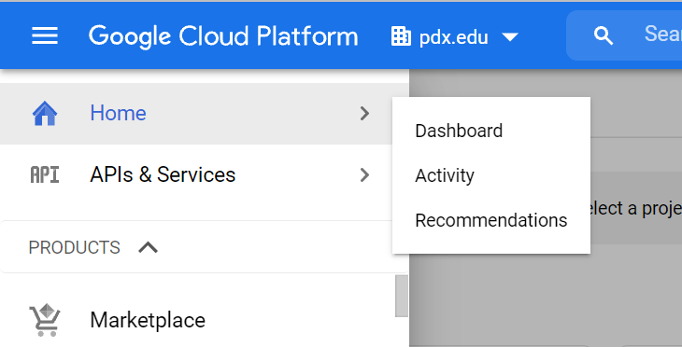Screen dimensions: 682x347
Task: Select the pdx.edu project name
Action: click(453, 38)
